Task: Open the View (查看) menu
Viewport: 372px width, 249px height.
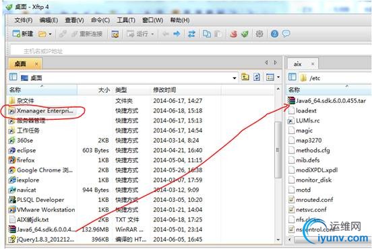Action: point(74,20)
